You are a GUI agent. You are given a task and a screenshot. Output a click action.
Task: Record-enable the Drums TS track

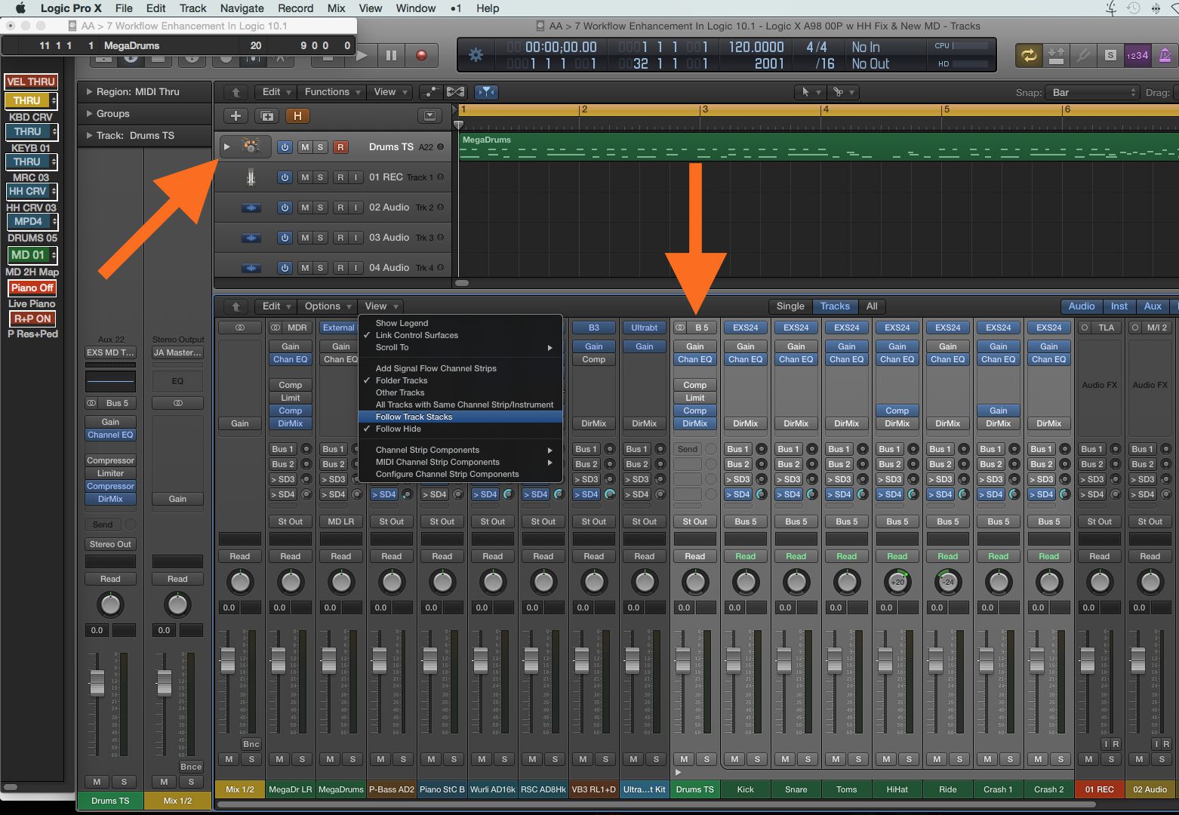[340, 147]
